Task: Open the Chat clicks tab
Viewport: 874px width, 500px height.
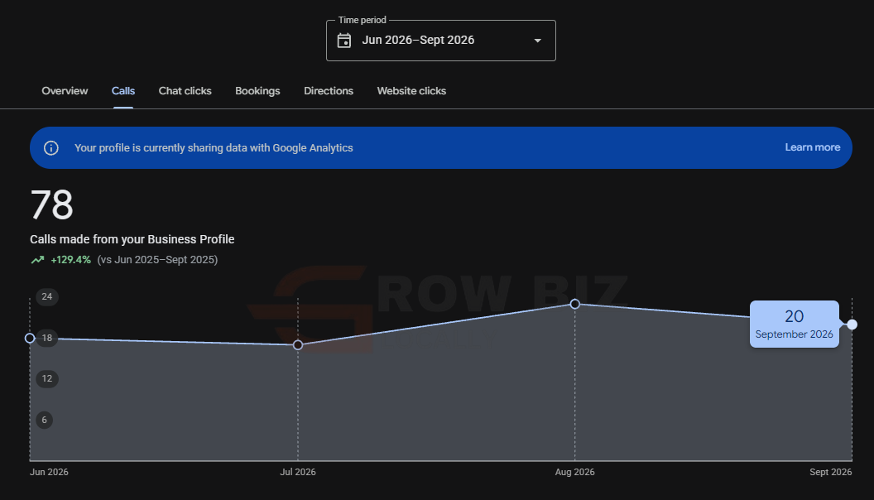Action: [185, 91]
